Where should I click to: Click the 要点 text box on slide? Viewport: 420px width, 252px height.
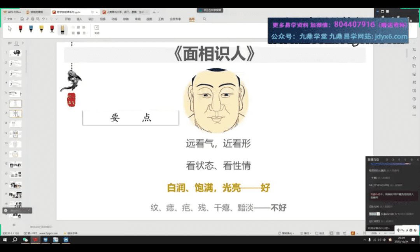(131, 118)
